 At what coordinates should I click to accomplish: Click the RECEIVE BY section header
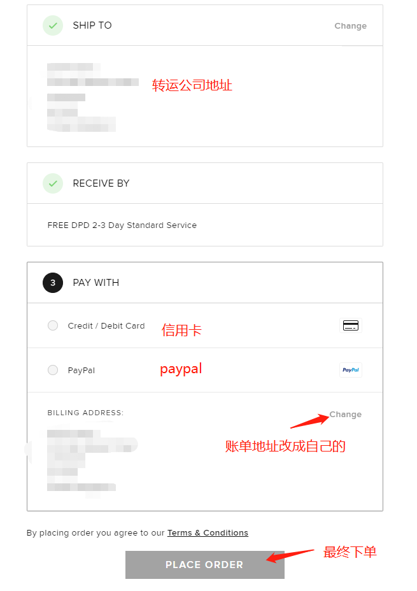(101, 183)
